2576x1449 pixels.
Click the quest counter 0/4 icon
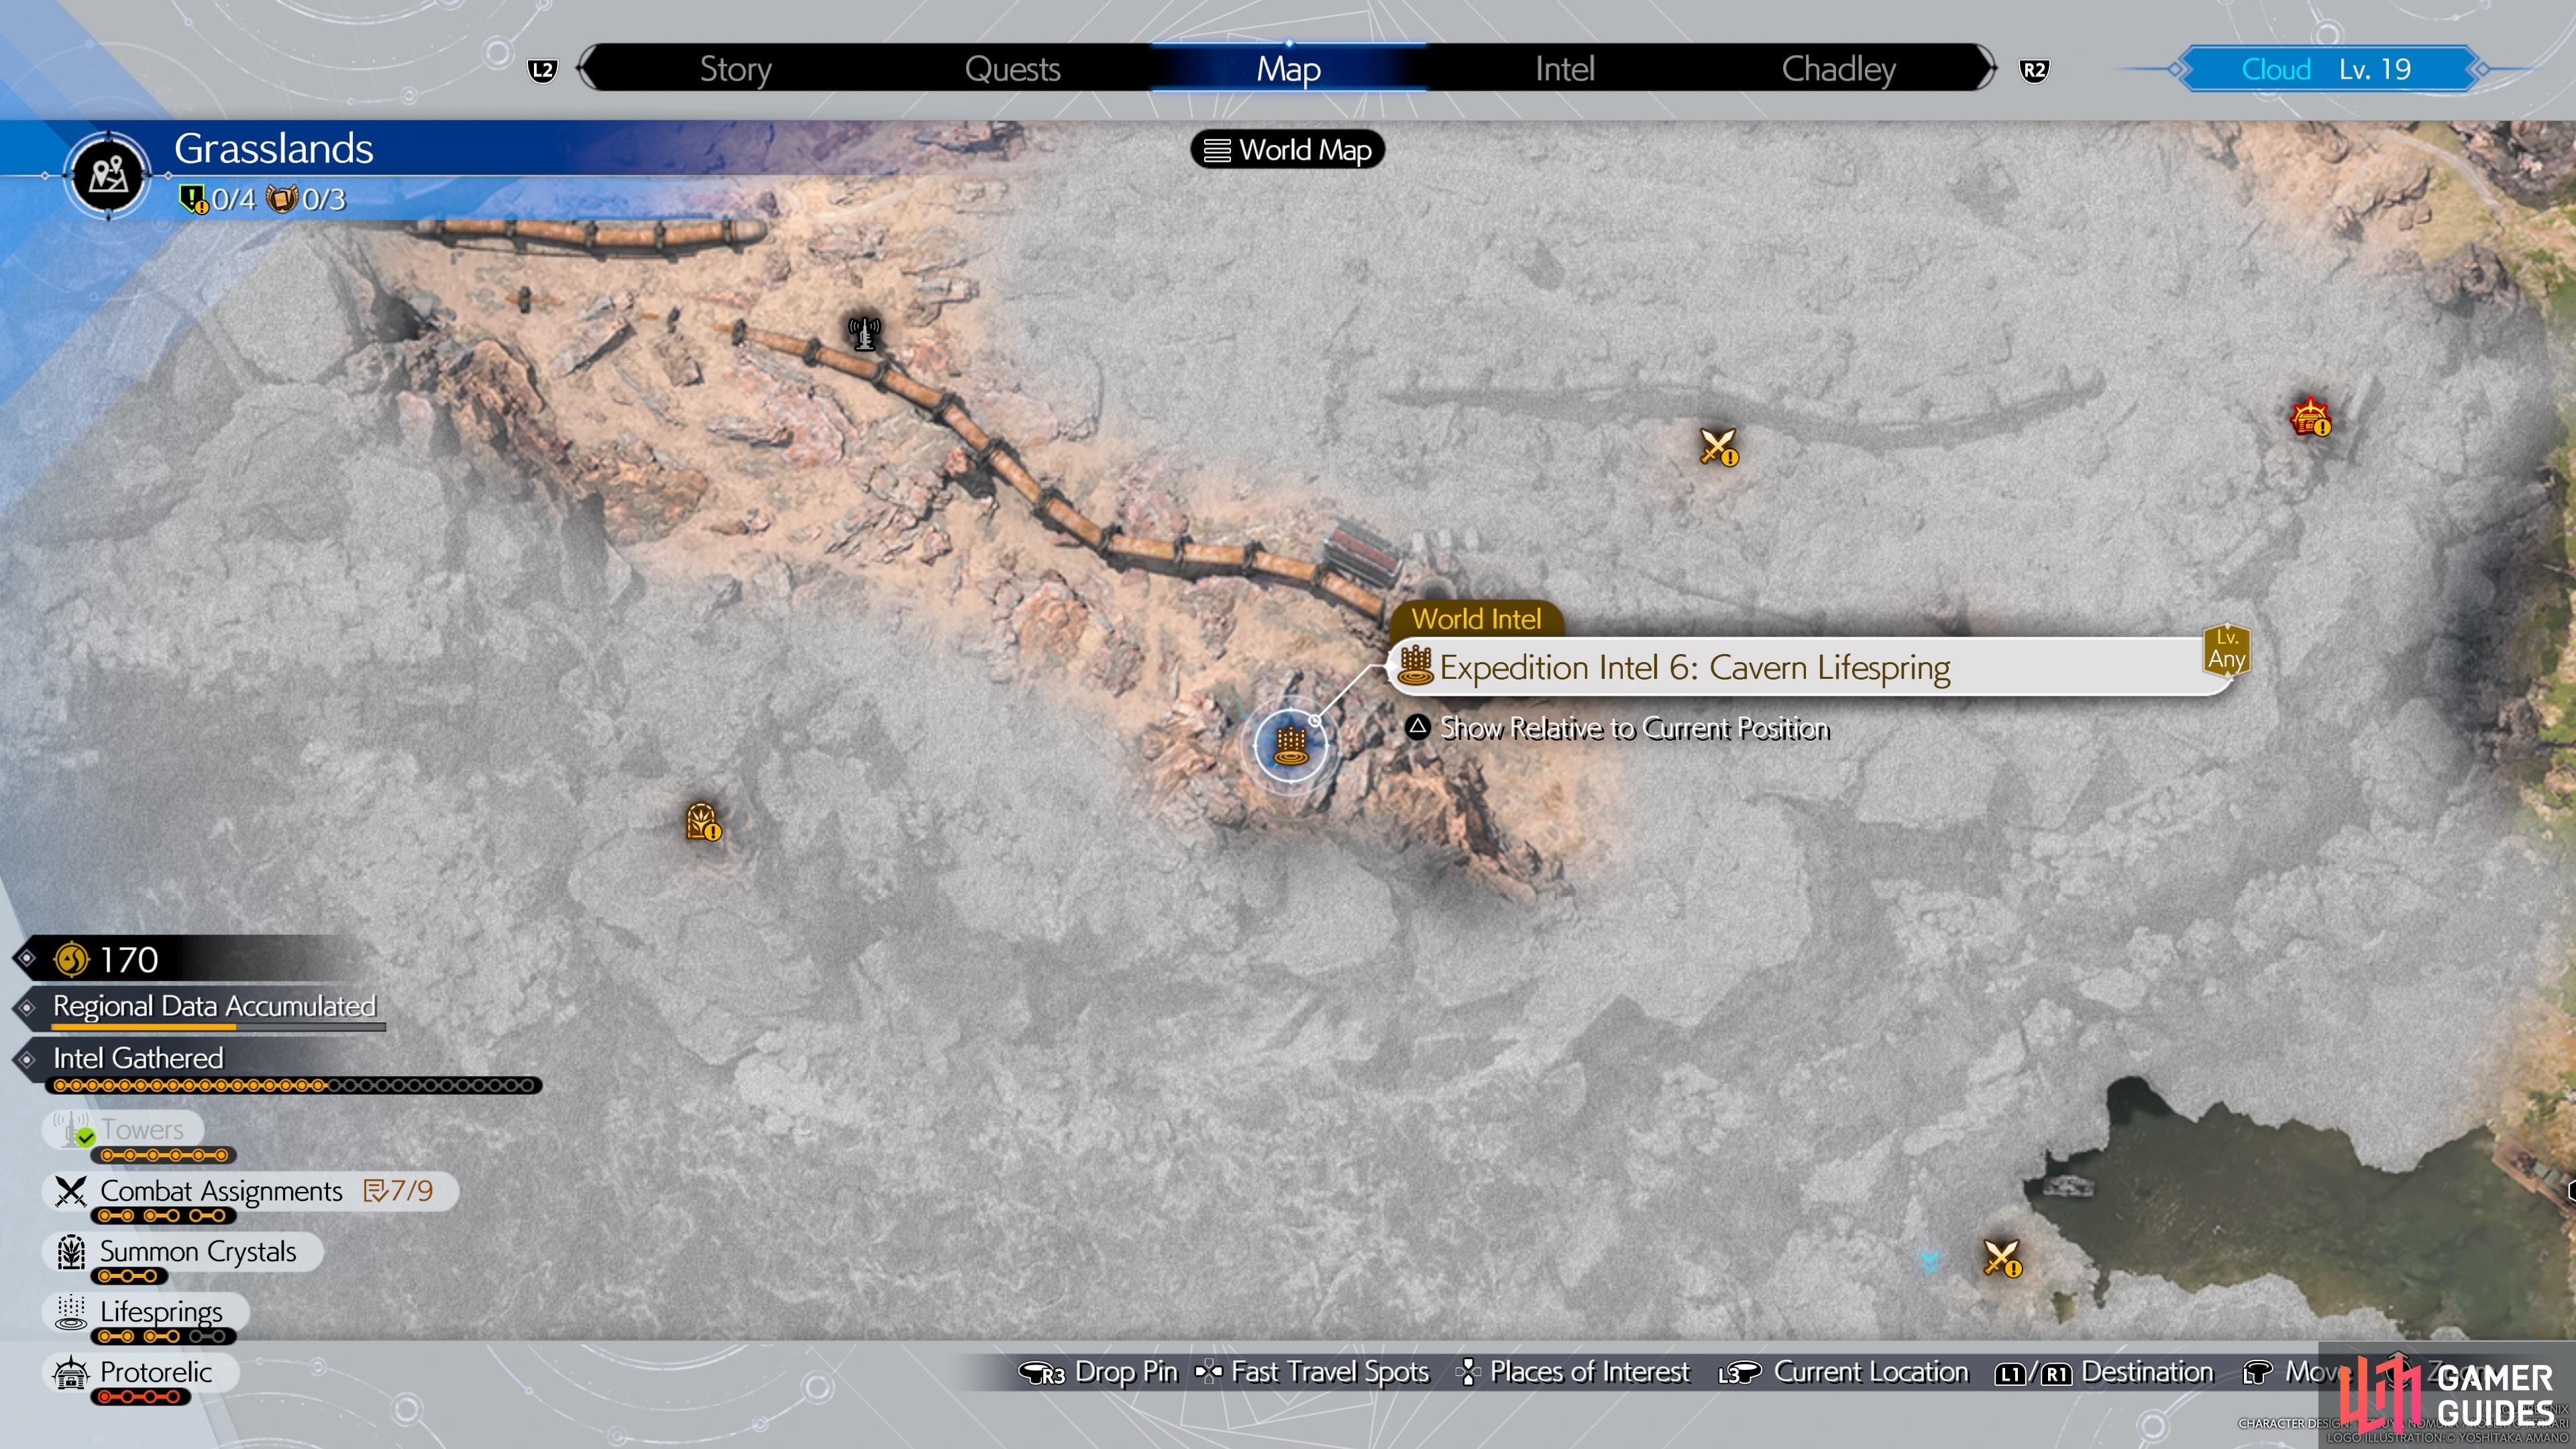[x=193, y=199]
